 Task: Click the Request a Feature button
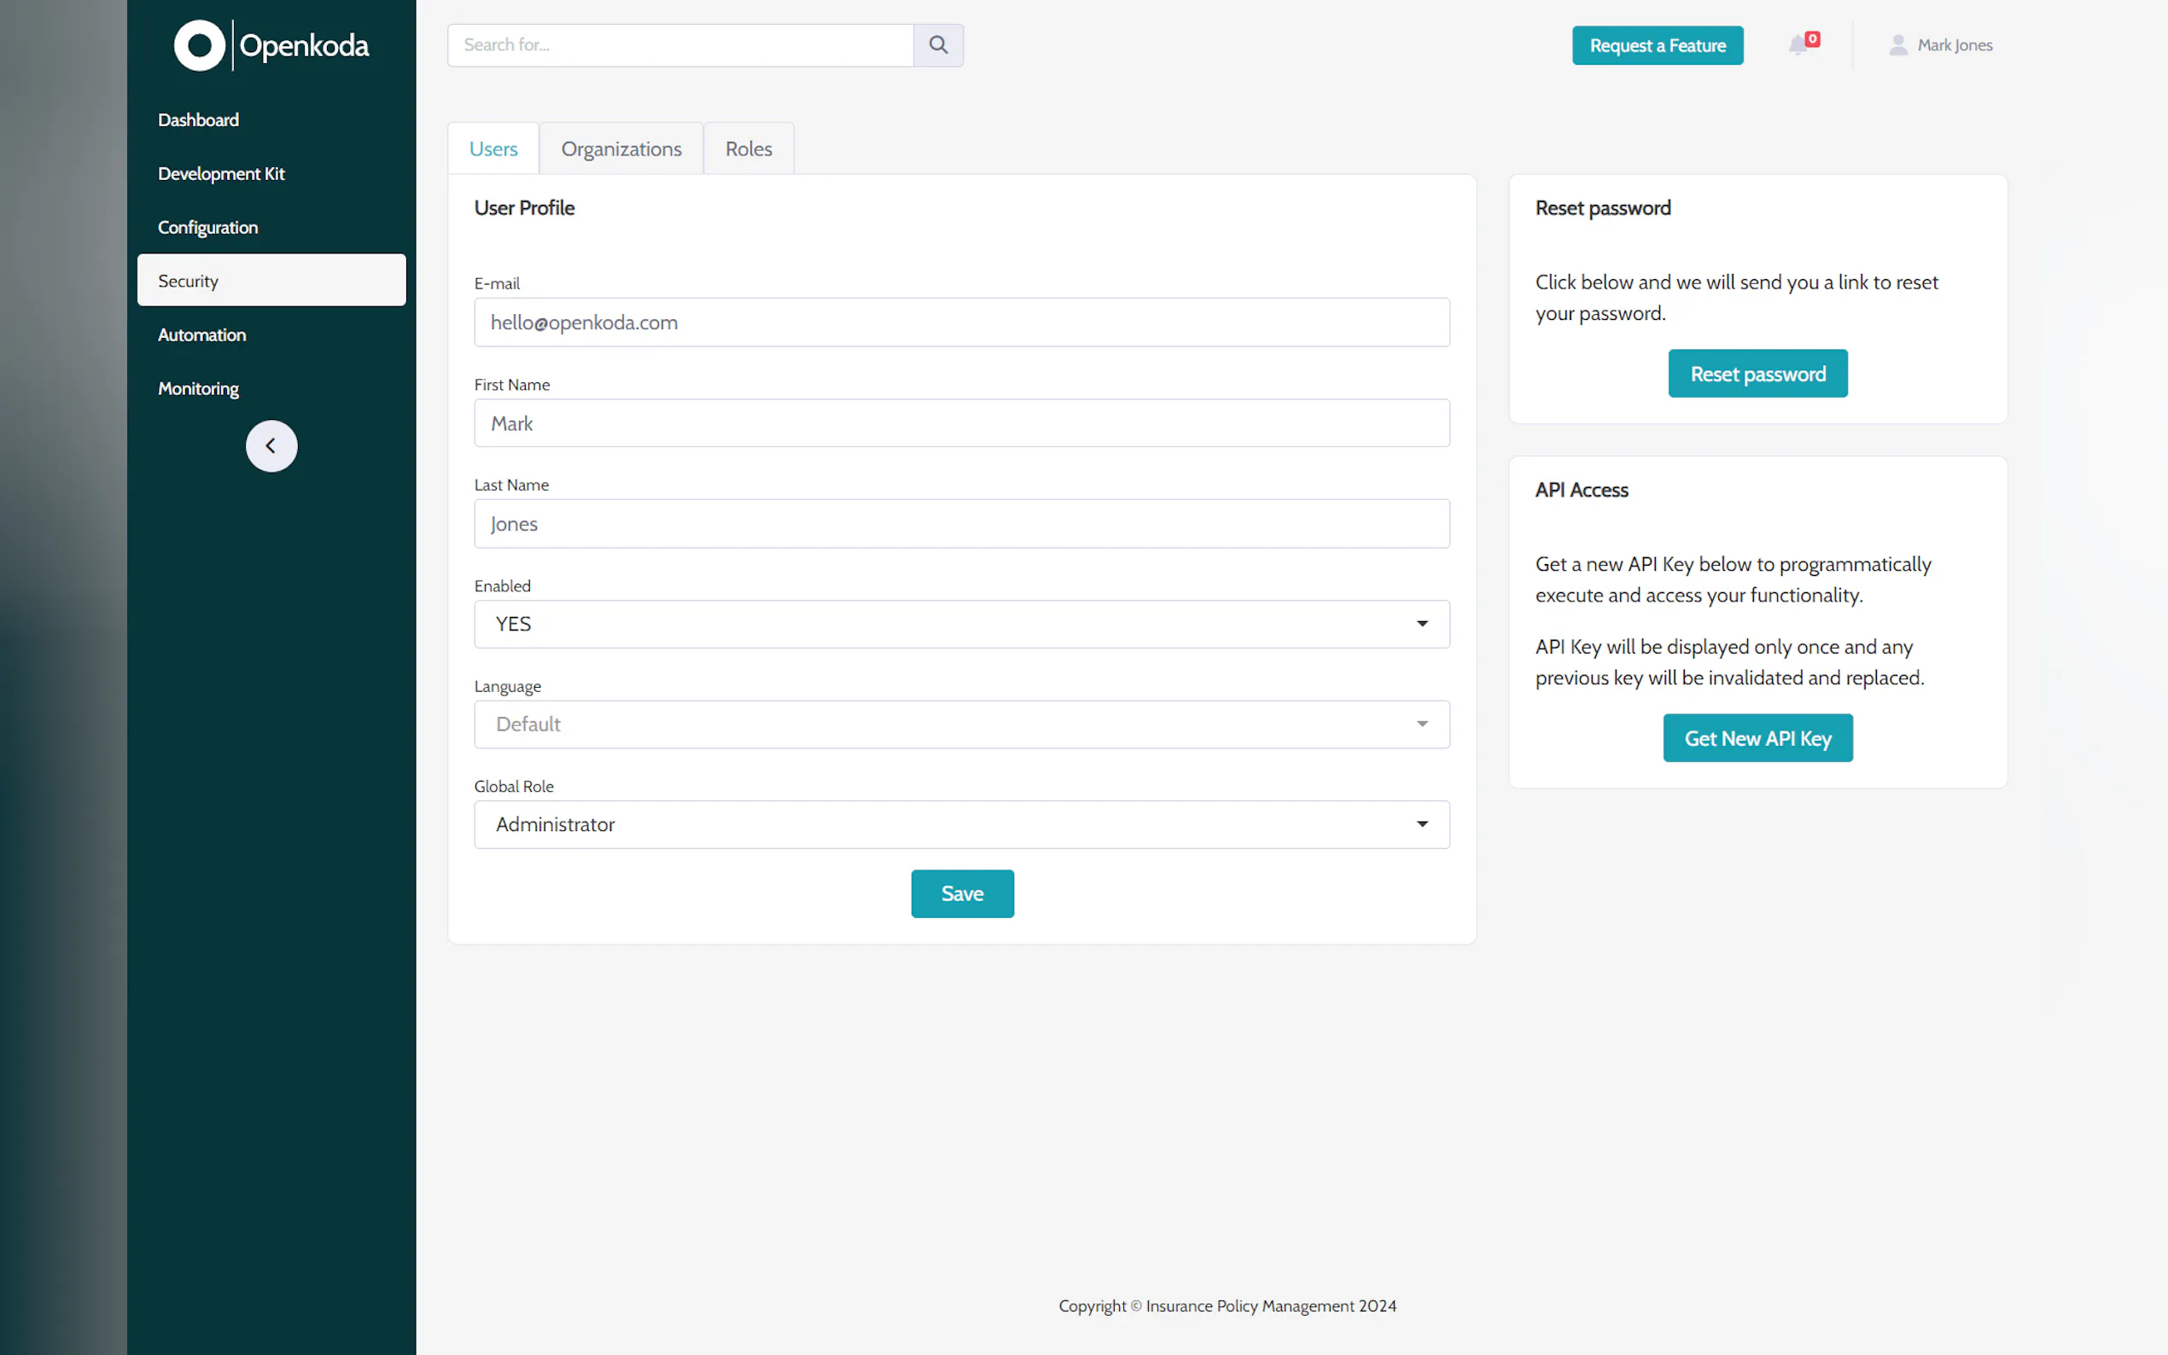point(1656,46)
